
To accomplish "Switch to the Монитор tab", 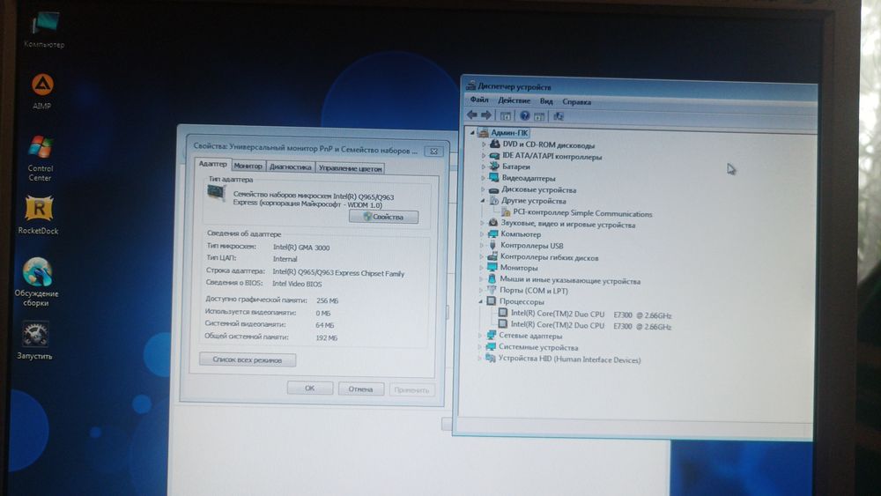I will 248,166.
